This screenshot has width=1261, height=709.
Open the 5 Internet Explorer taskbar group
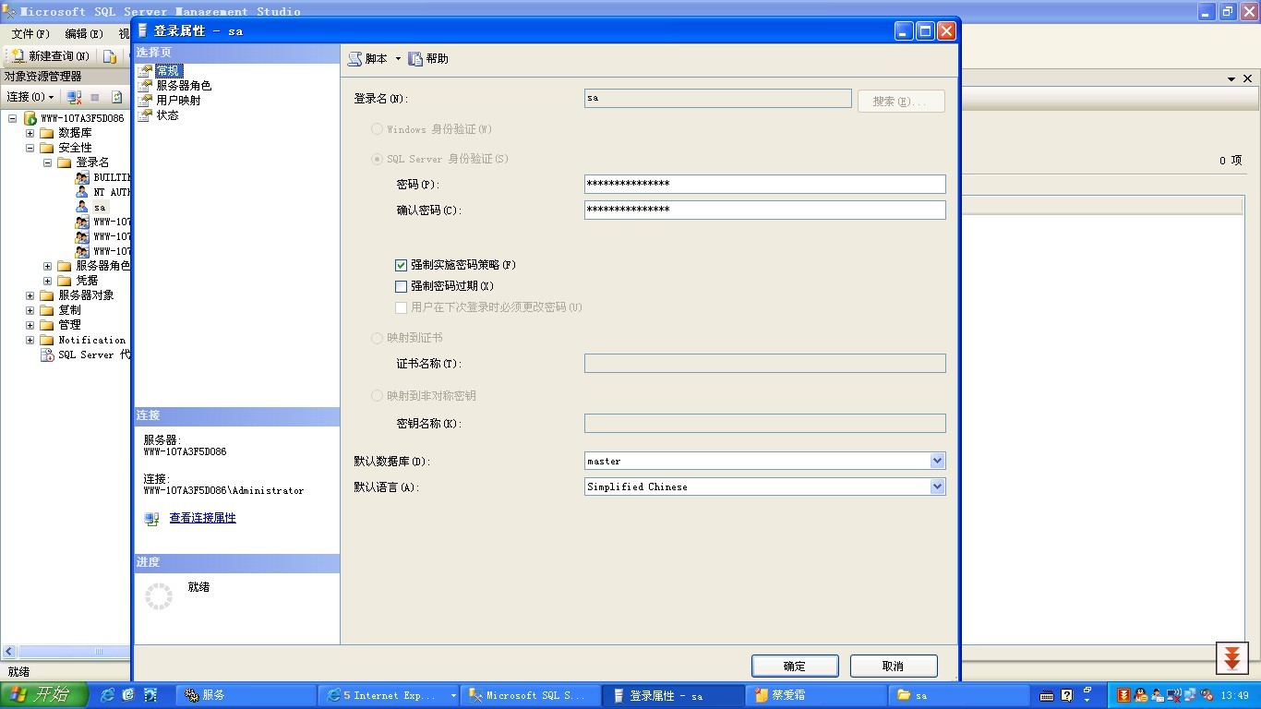390,695
